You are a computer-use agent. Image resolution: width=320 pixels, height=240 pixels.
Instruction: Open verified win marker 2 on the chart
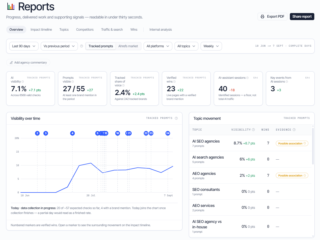(37, 133)
